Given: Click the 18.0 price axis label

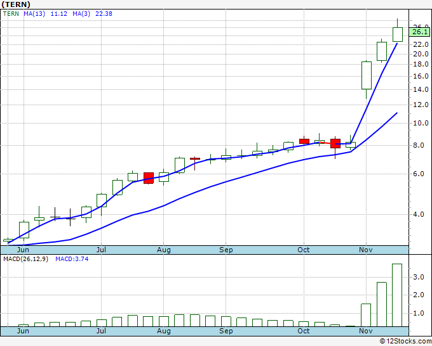Looking at the screenshot, I should tap(421, 64).
